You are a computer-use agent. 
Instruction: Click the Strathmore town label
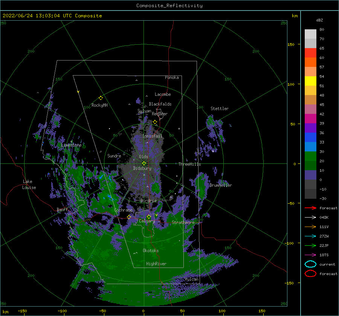(183, 222)
